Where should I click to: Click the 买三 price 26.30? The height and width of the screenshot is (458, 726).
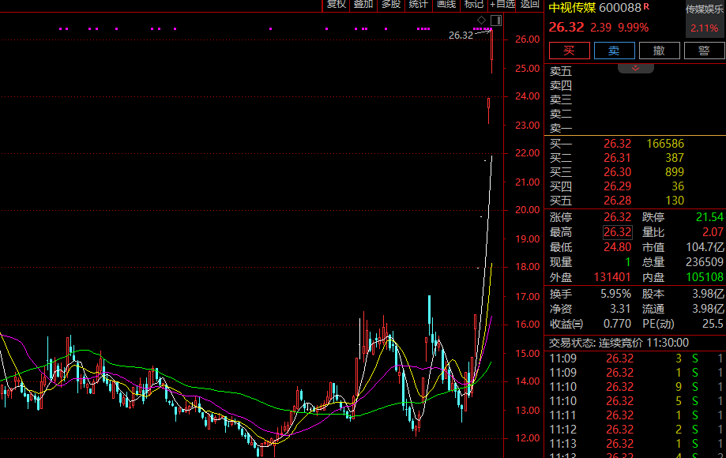click(617, 172)
